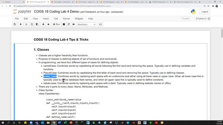
Task: Open the Insert menu
Action: (46, 18)
